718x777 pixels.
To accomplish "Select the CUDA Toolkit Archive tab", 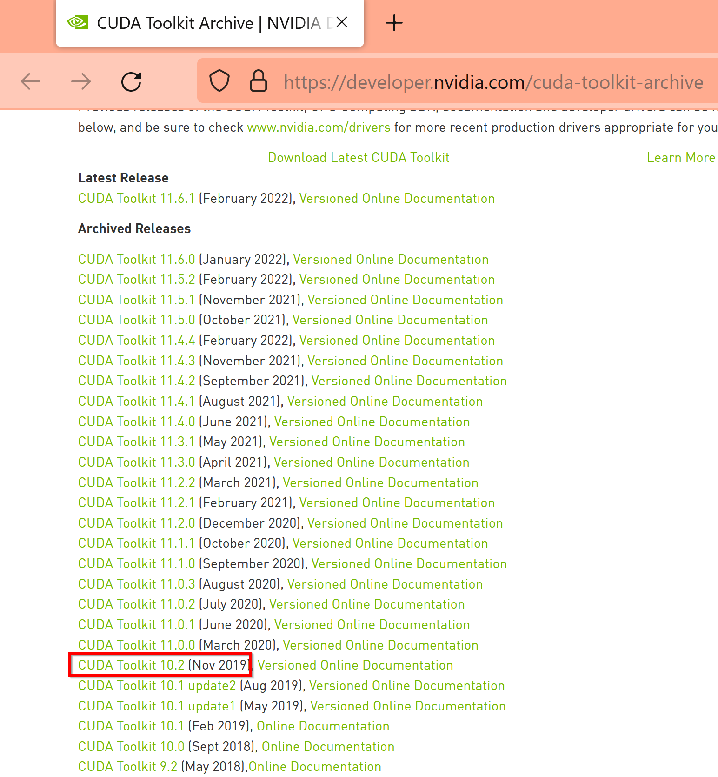I will (x=210, y=23).
